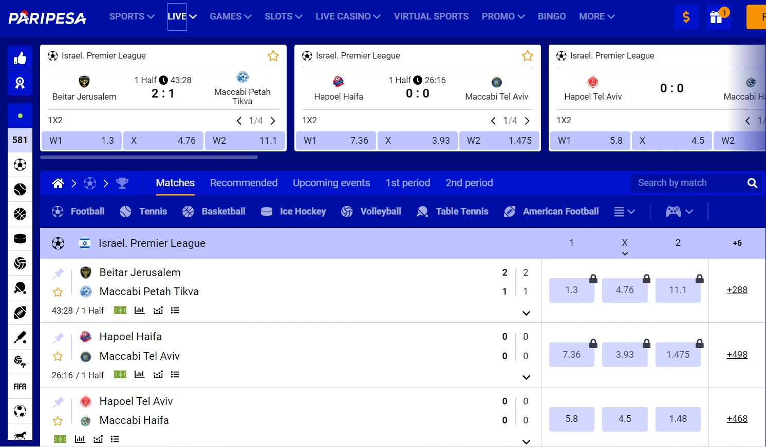Switch to the Matches tab
This screenshot has height=447, width=766.
pyautogui.click(x=175, y=183)
